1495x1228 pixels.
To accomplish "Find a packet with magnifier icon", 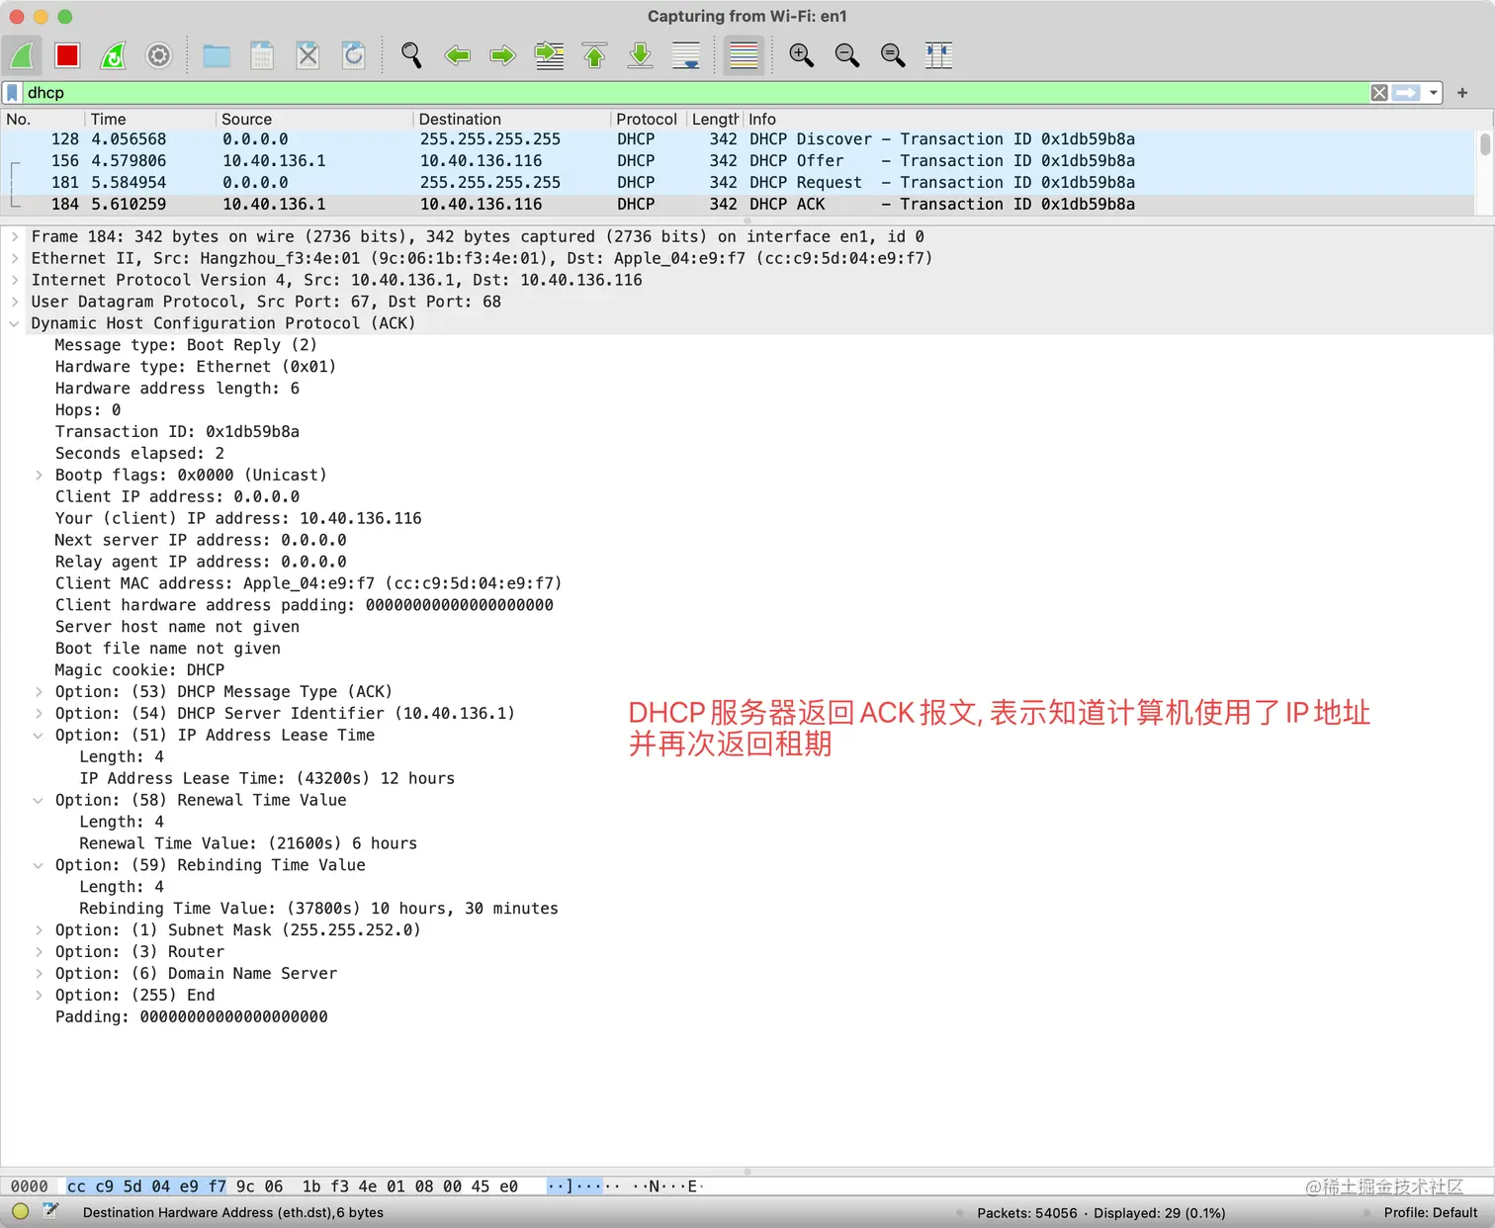I will (411, 55).
